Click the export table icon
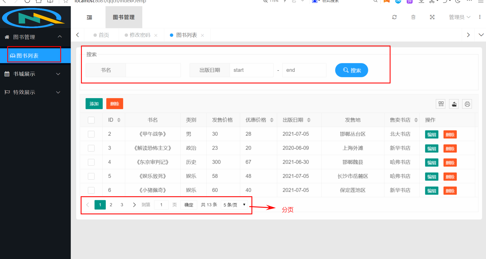 [454, 104]
